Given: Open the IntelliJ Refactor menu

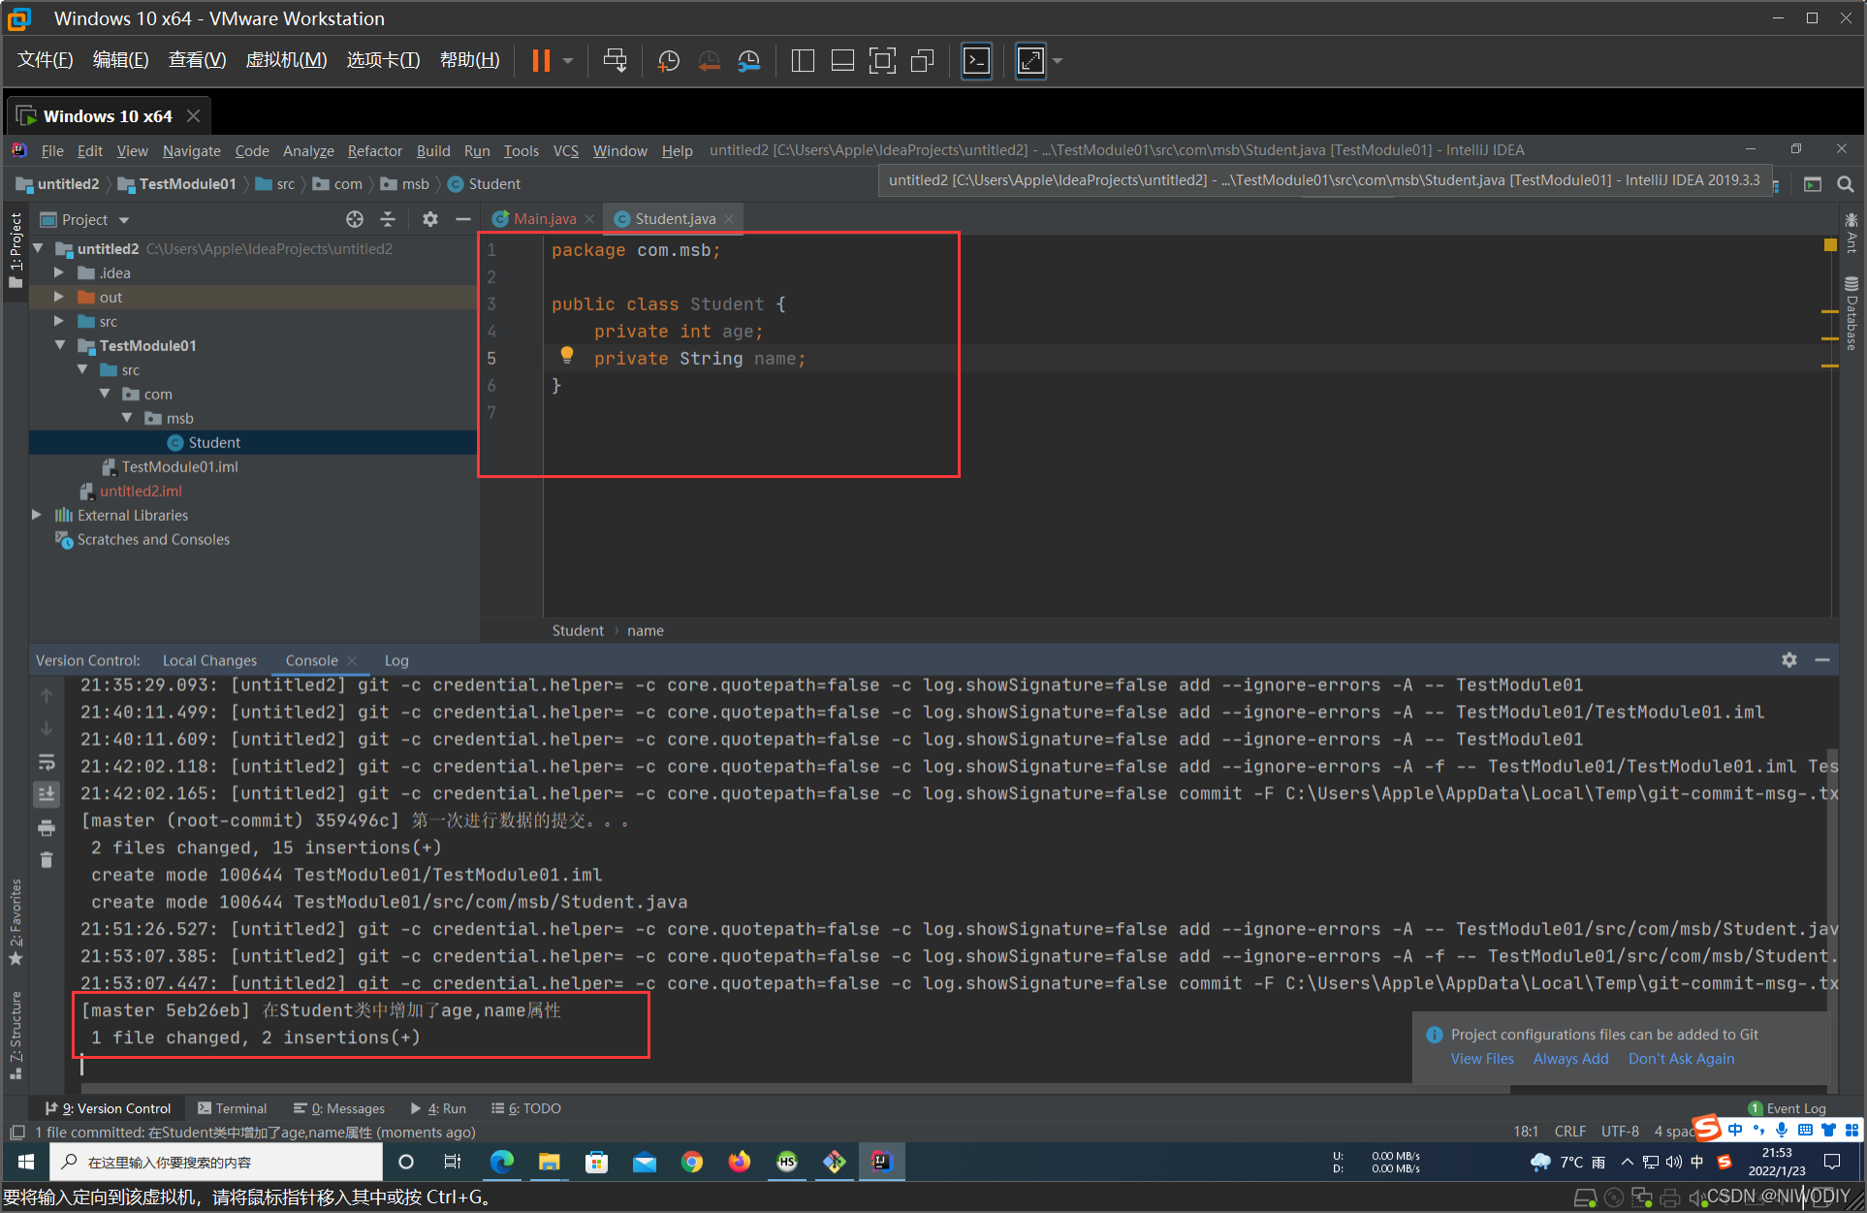Looking at the screenshot, I should 374,150.
